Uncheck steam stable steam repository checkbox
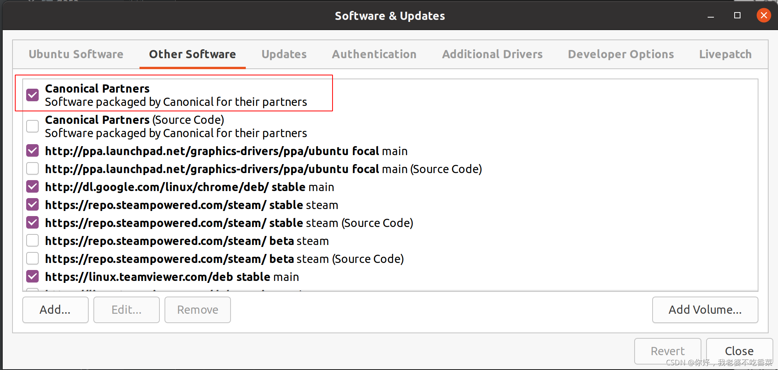The height and width of the screenshot is (370, 778). pos(32,205)
